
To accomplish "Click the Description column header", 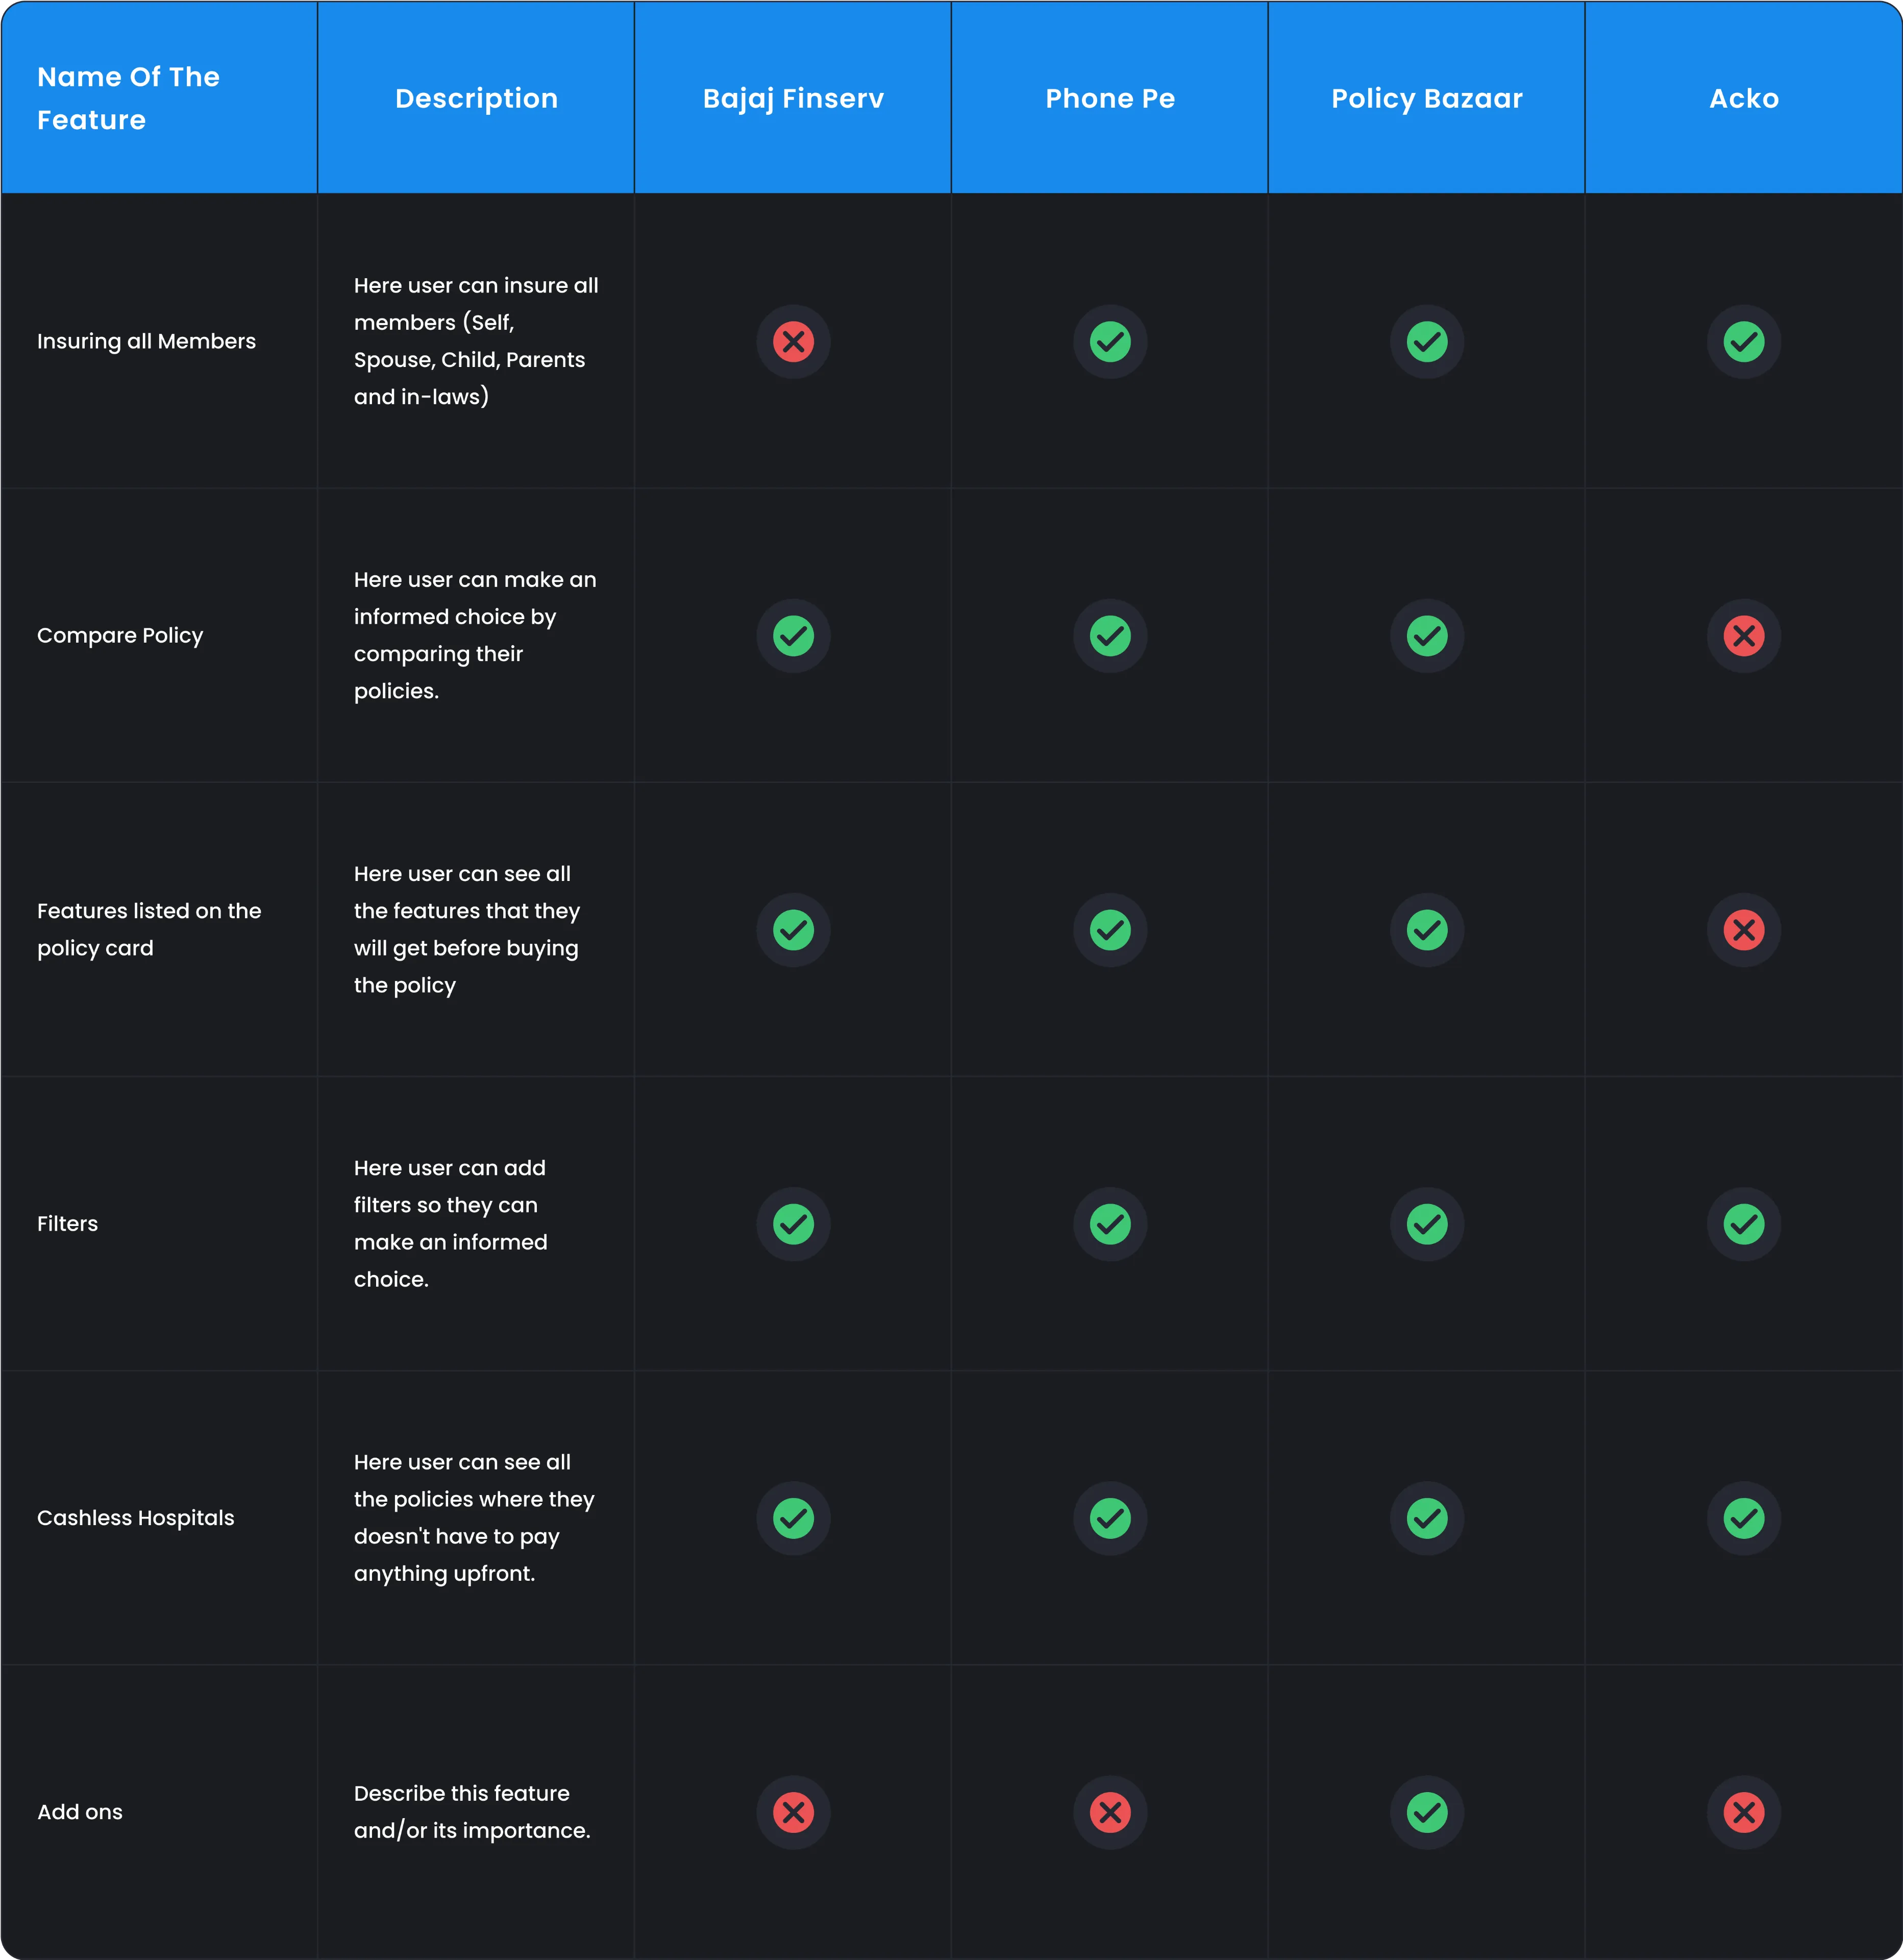I will point(476,98).
